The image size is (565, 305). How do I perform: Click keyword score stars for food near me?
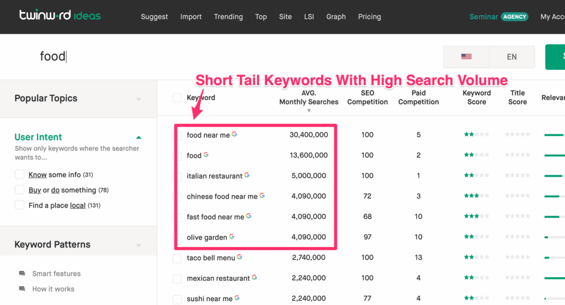click(476, 134)
